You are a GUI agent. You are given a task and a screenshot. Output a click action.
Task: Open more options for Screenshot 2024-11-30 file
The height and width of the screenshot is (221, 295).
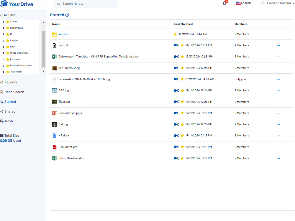tap(278, 79)
